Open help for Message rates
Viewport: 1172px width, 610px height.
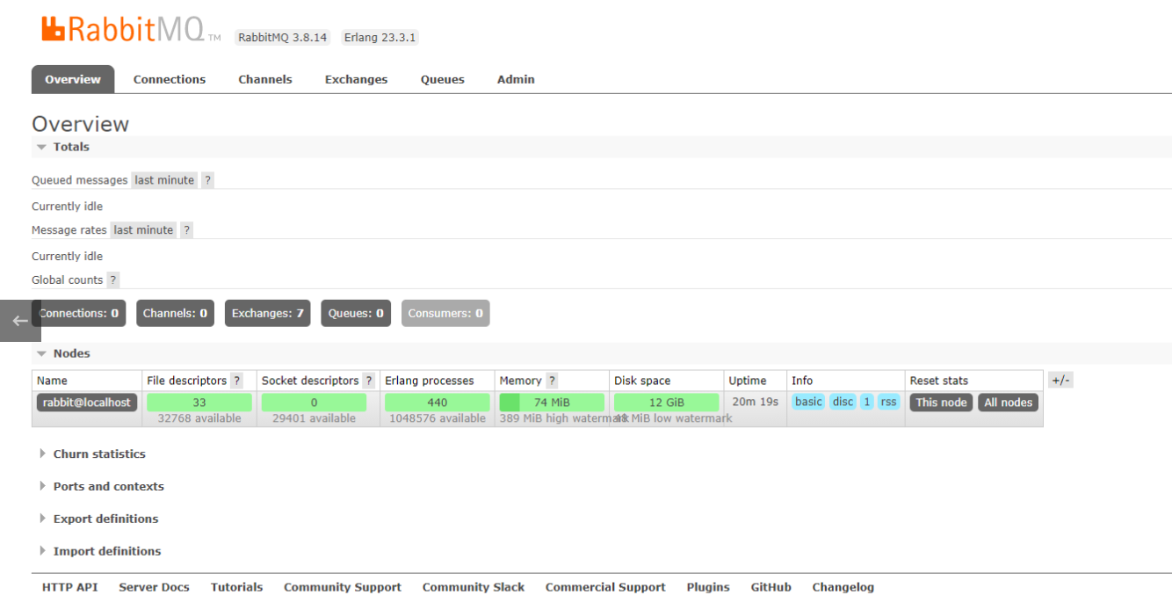click(x=186, y=230)
